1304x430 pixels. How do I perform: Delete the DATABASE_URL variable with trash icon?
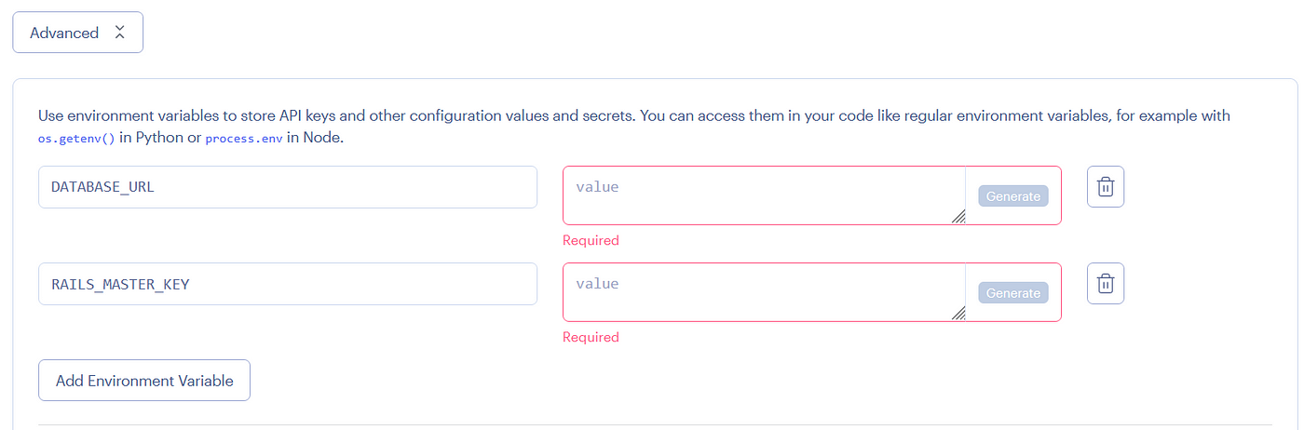[x=1106, y=187]
